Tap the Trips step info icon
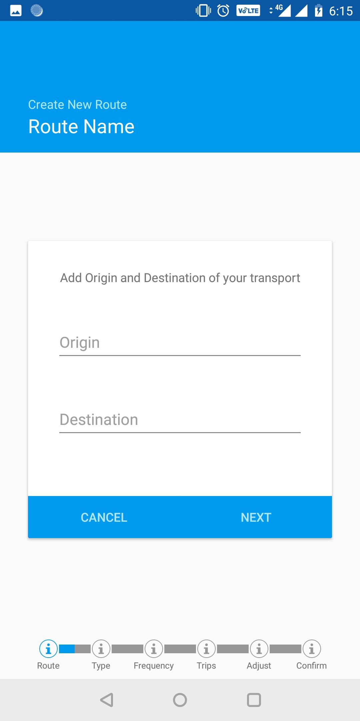 click(206, 649)
